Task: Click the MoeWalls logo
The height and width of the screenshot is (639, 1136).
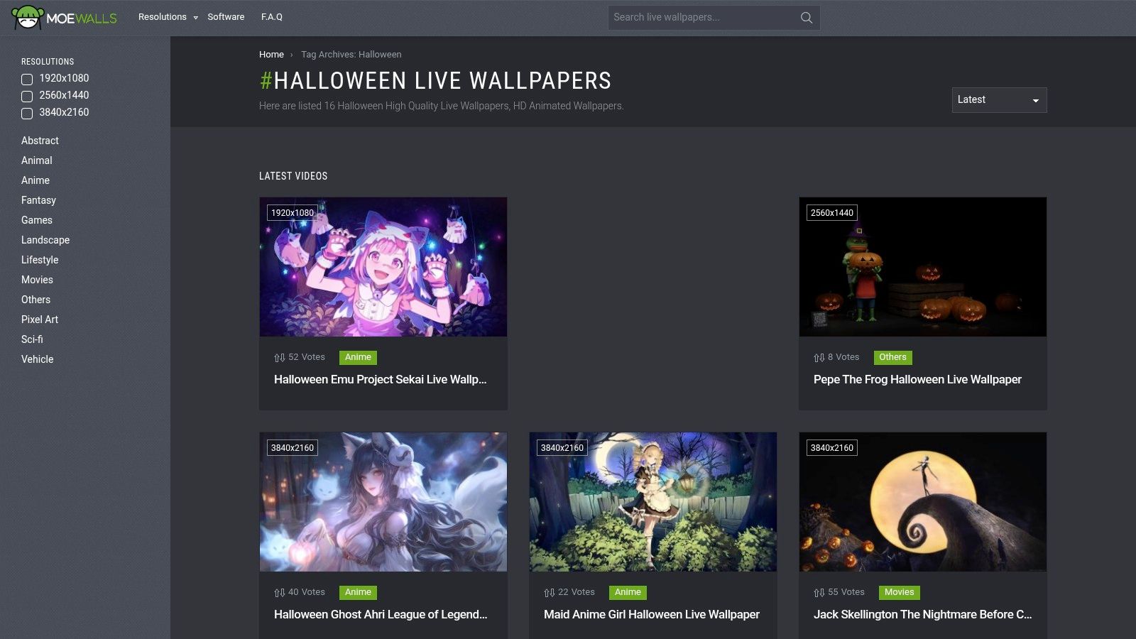Action: coord(64,17)
